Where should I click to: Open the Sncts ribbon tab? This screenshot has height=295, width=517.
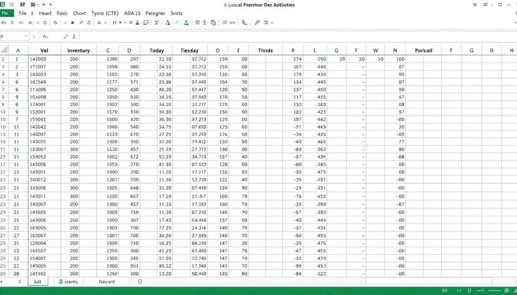tap(177, 14)
